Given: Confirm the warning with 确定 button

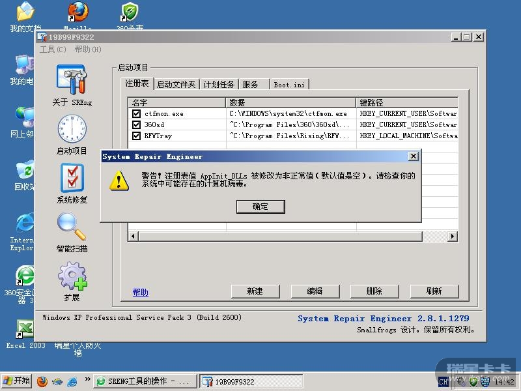Looking at the screenshot, I should coord(260,207).
